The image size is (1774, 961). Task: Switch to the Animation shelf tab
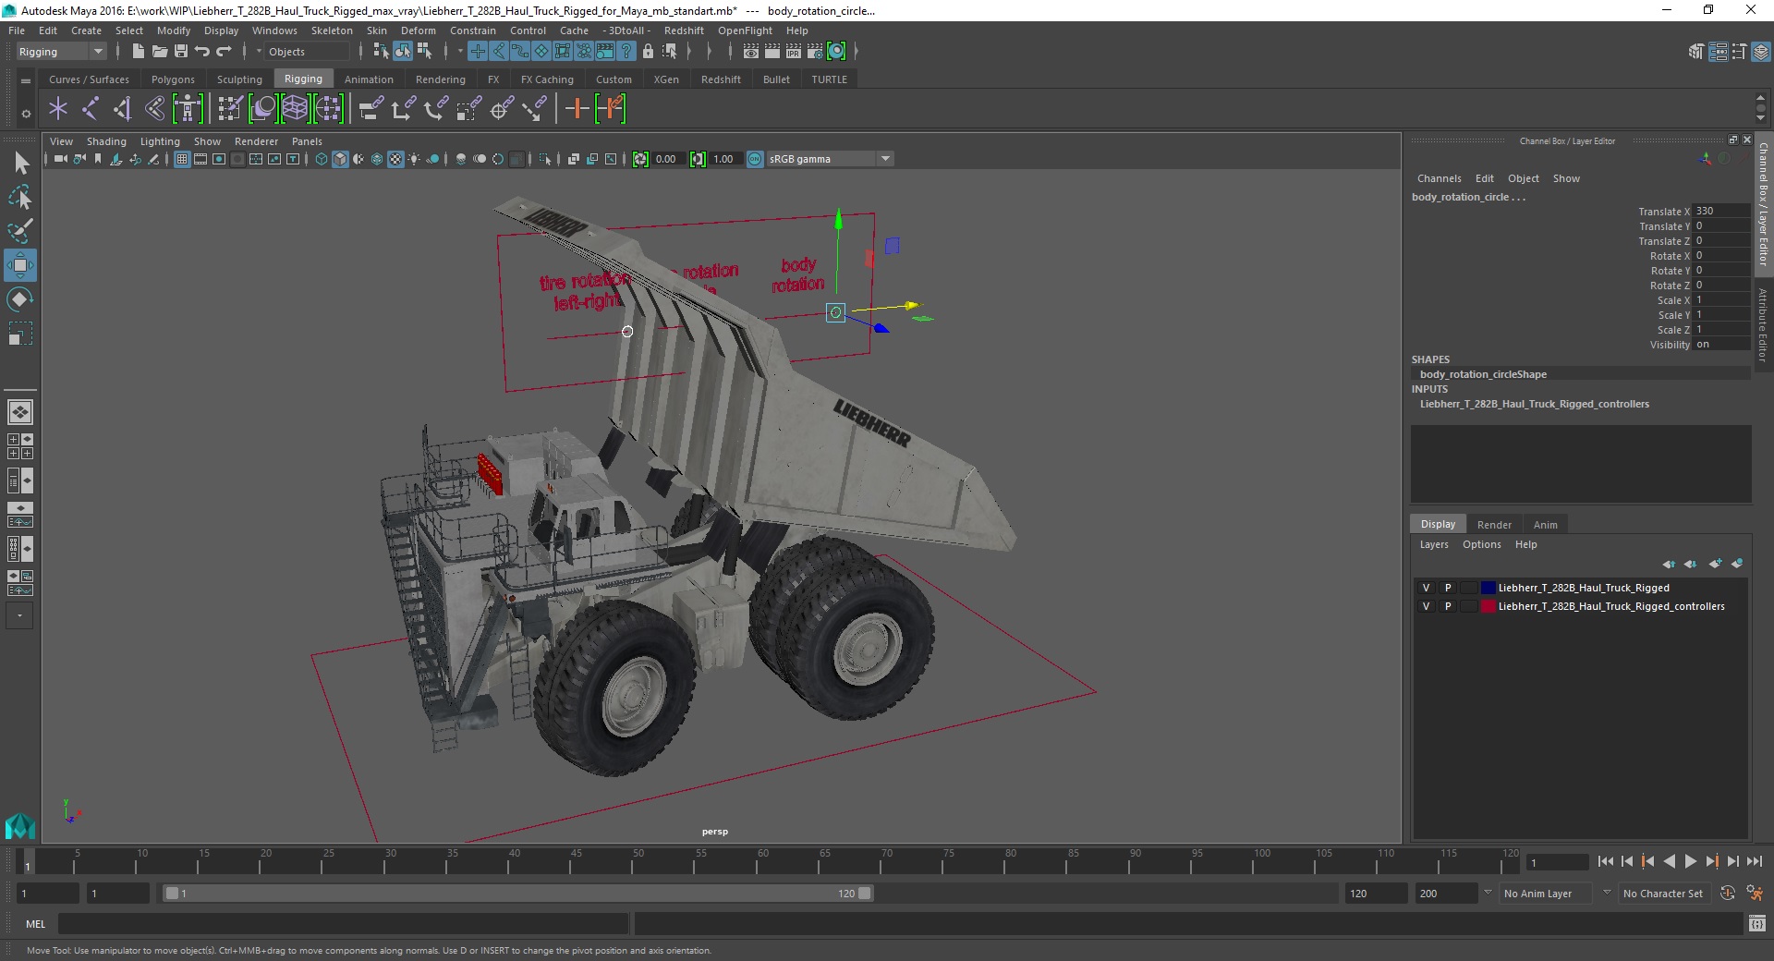369,79
